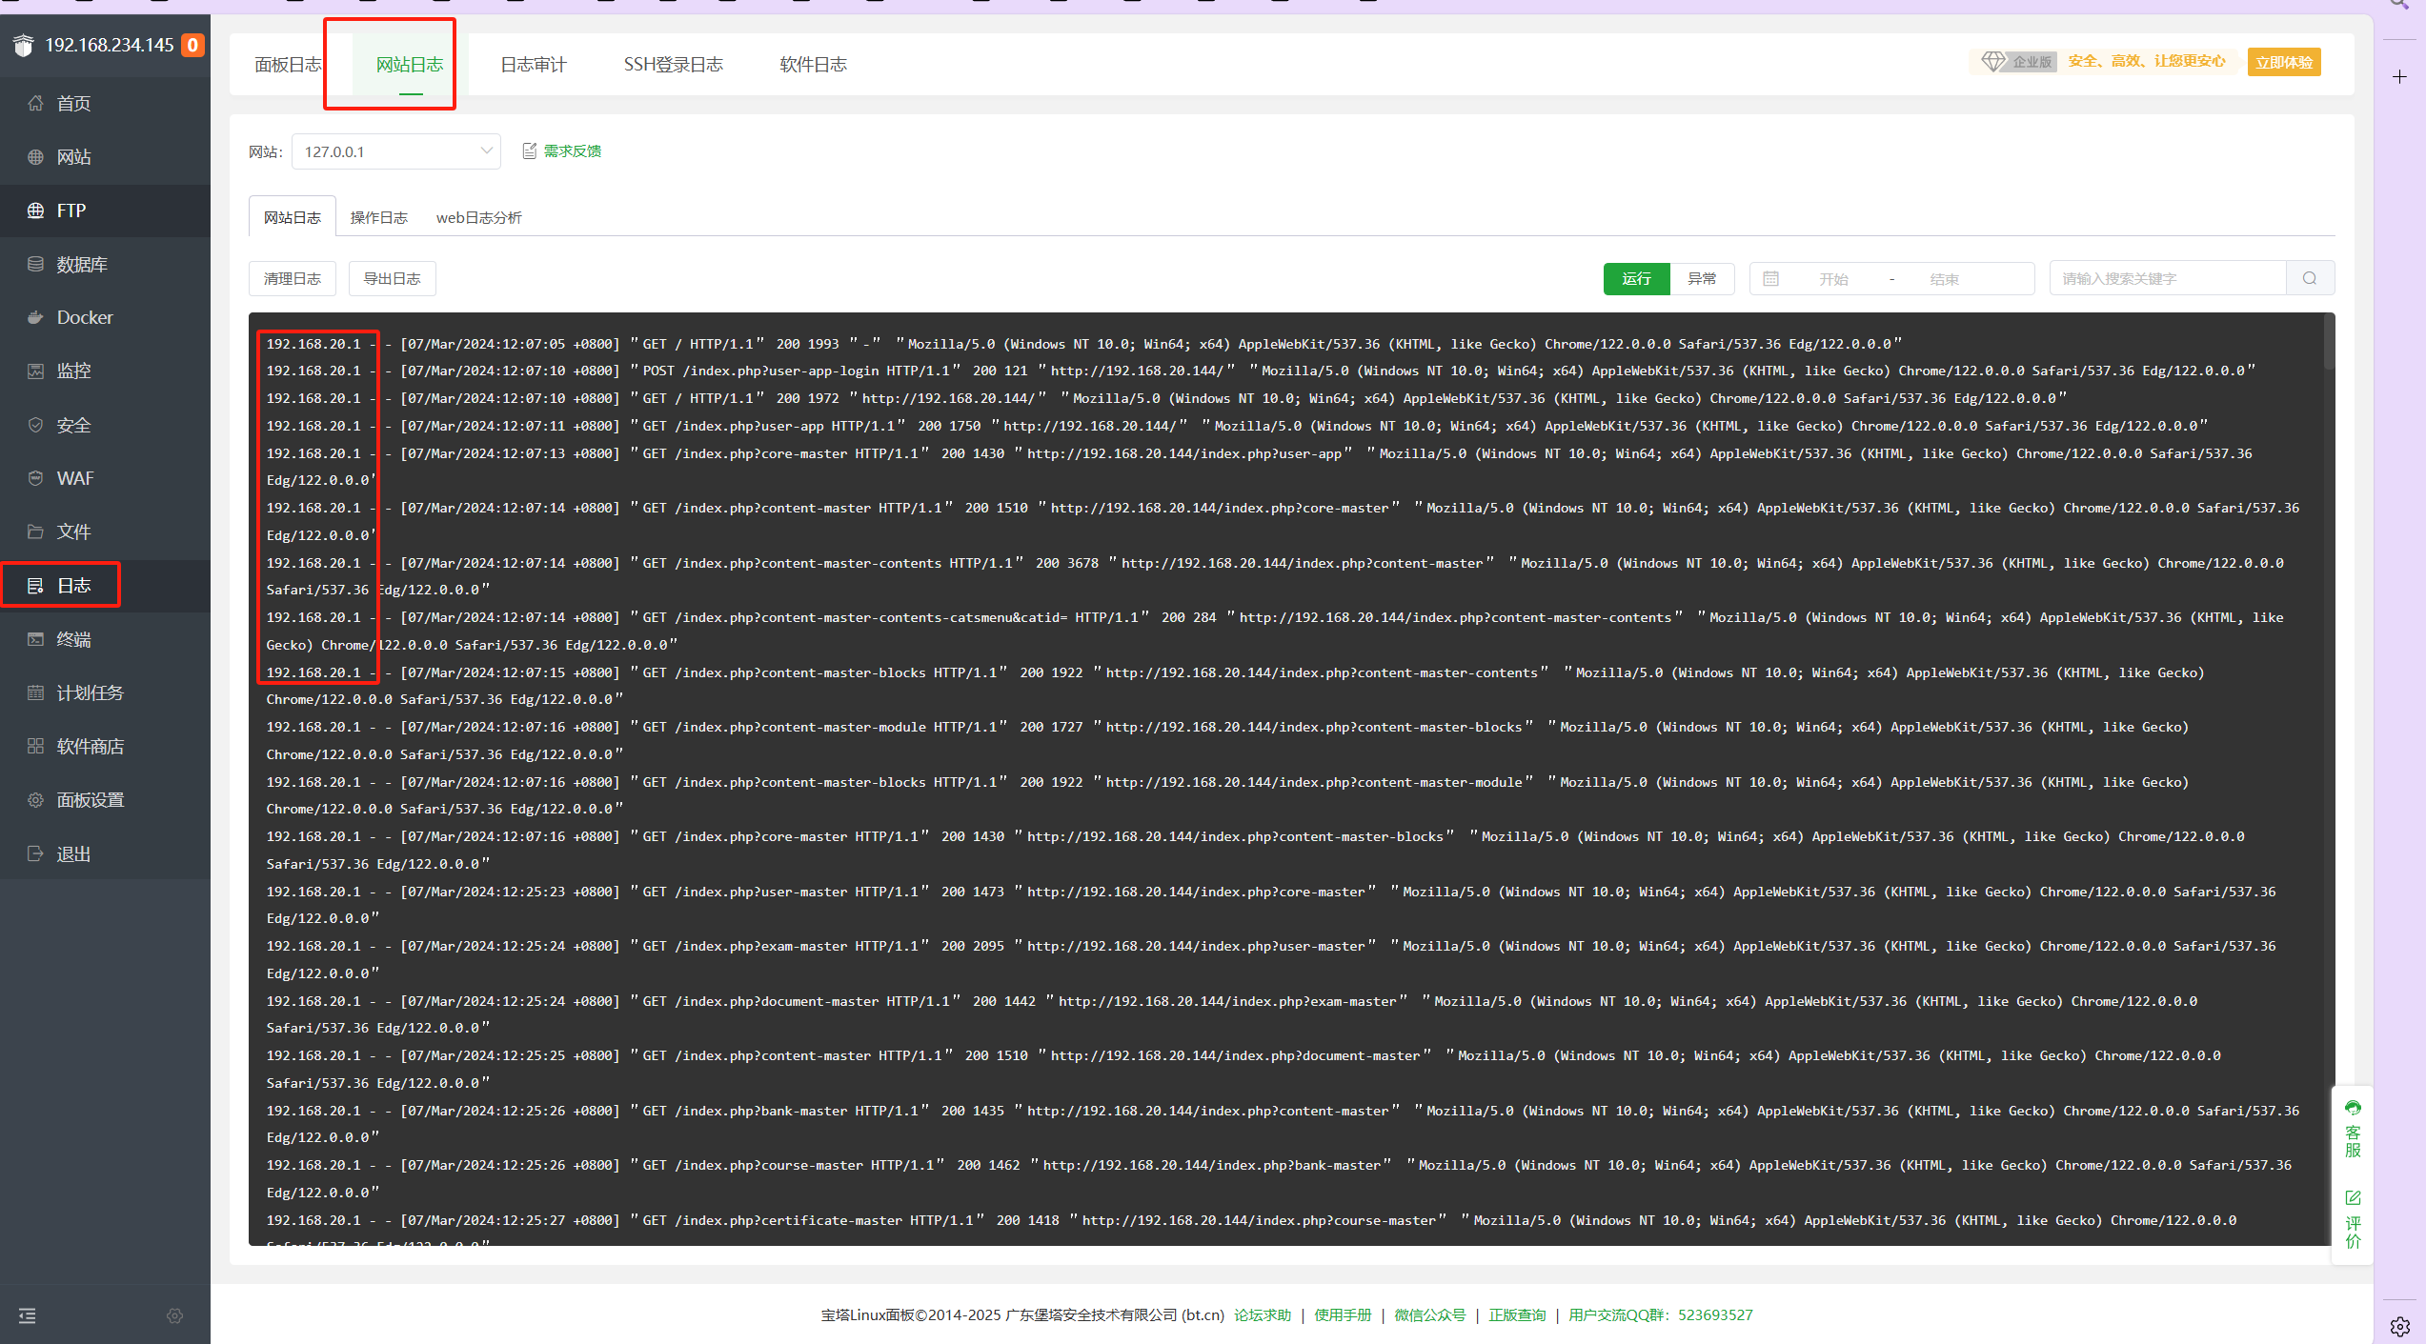The height and width of the screenshot is (1344, 2426).
Task: Select the 运行 log status toggle
Action: tap(1636, 278)
